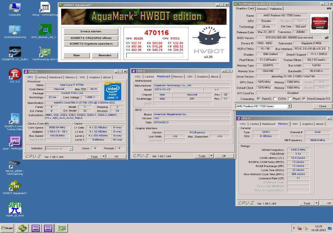Open the Validation tab in GPU-Z

pyautogui.click(x=276, y=9)
